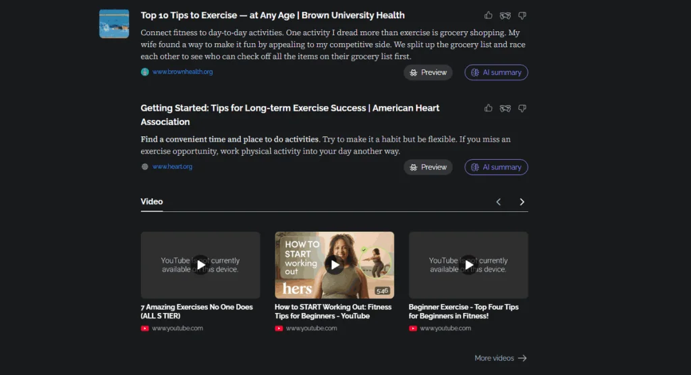Screen dimensions: 691x375
Task: Click the brownhealth.org favicon
Action: coord(144,71)
